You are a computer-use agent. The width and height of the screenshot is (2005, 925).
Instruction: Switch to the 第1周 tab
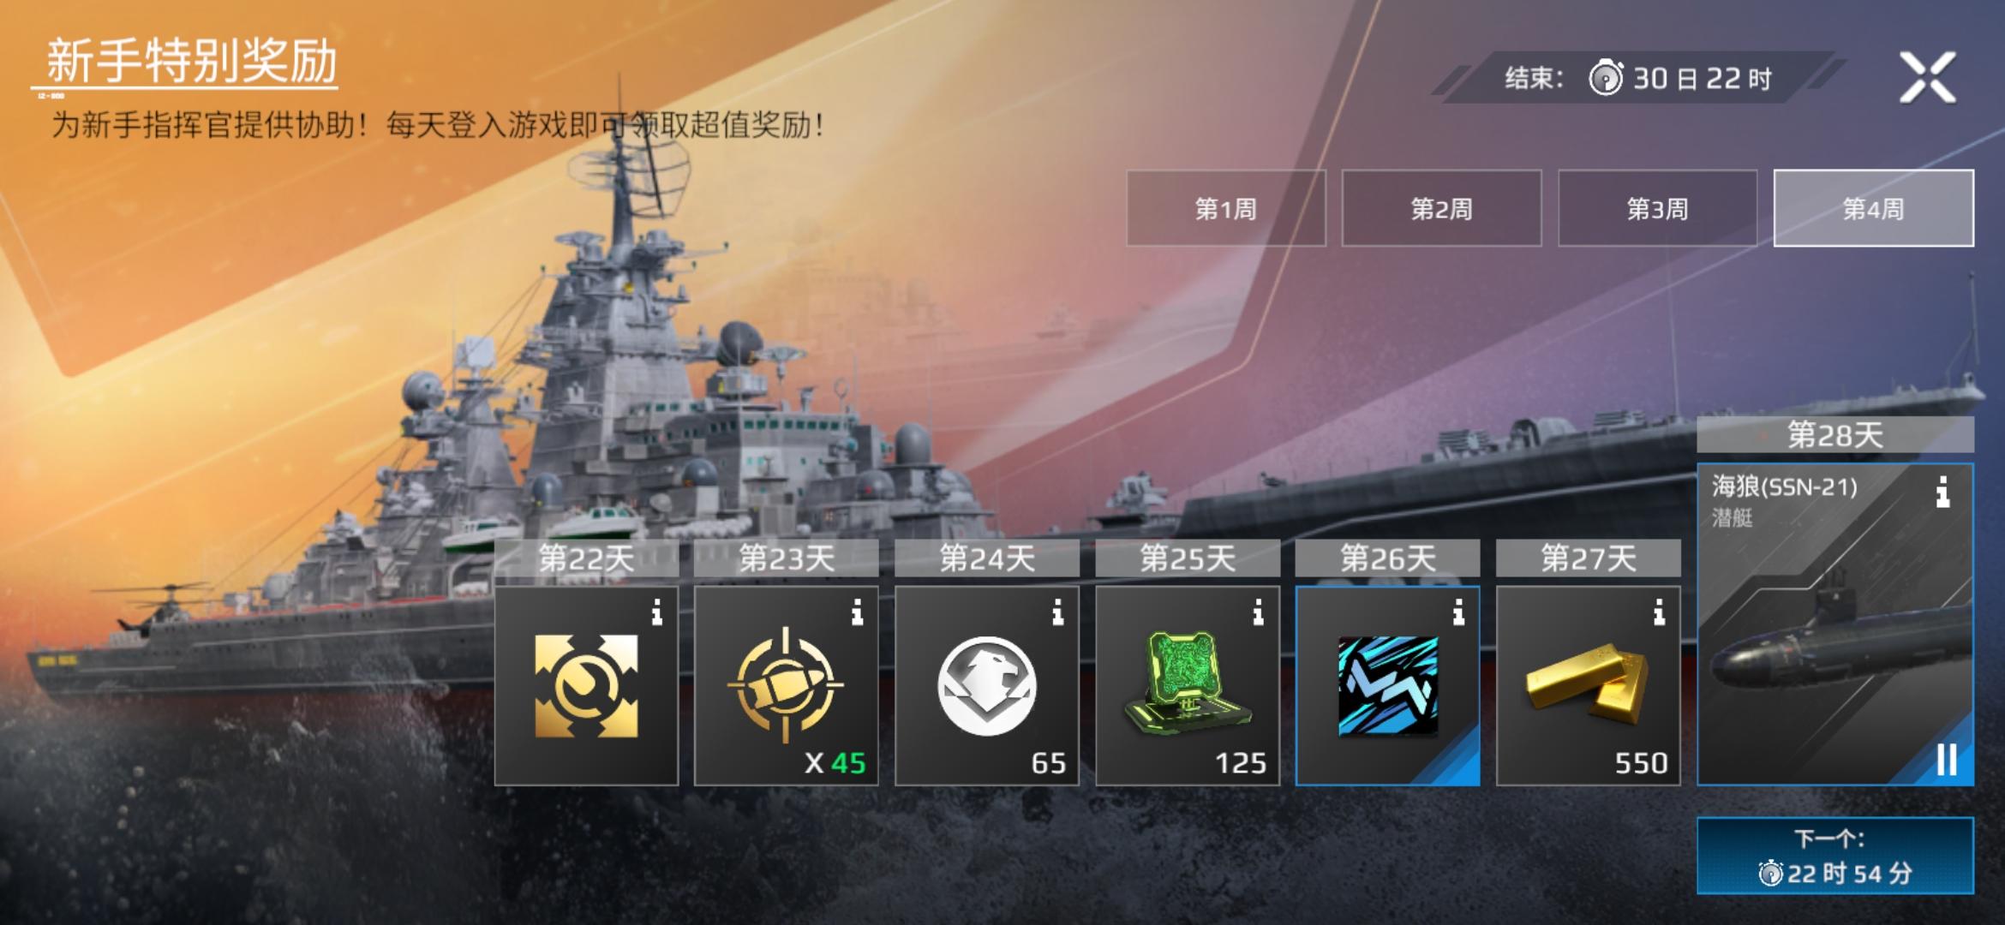point(1226,208)
